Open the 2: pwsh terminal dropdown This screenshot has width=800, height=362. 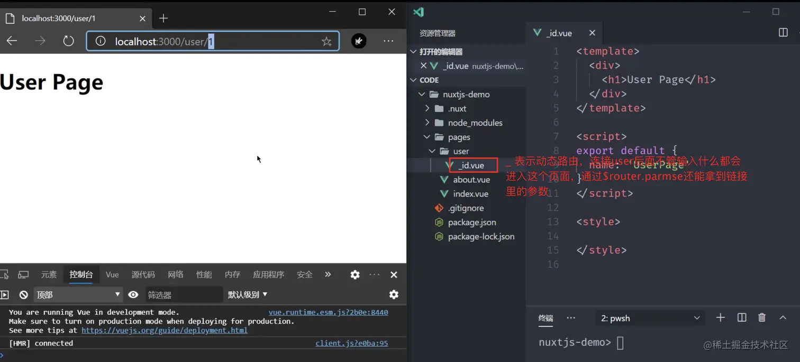click(x=650, y=318)
